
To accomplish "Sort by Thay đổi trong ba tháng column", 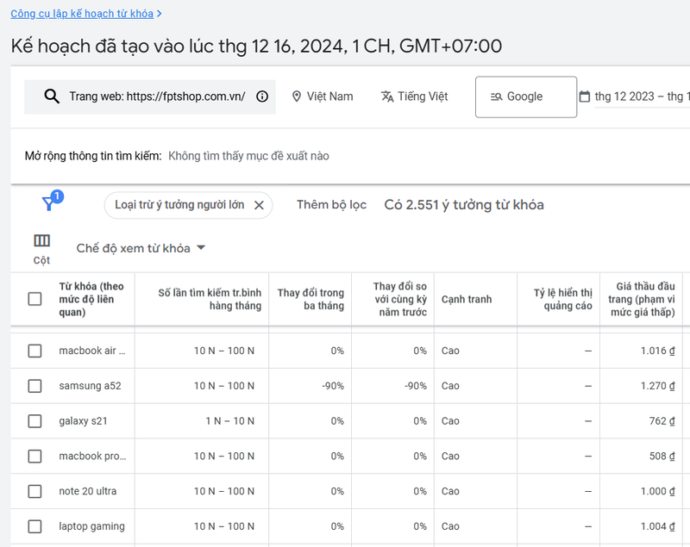I will click(x=310, y=299).
